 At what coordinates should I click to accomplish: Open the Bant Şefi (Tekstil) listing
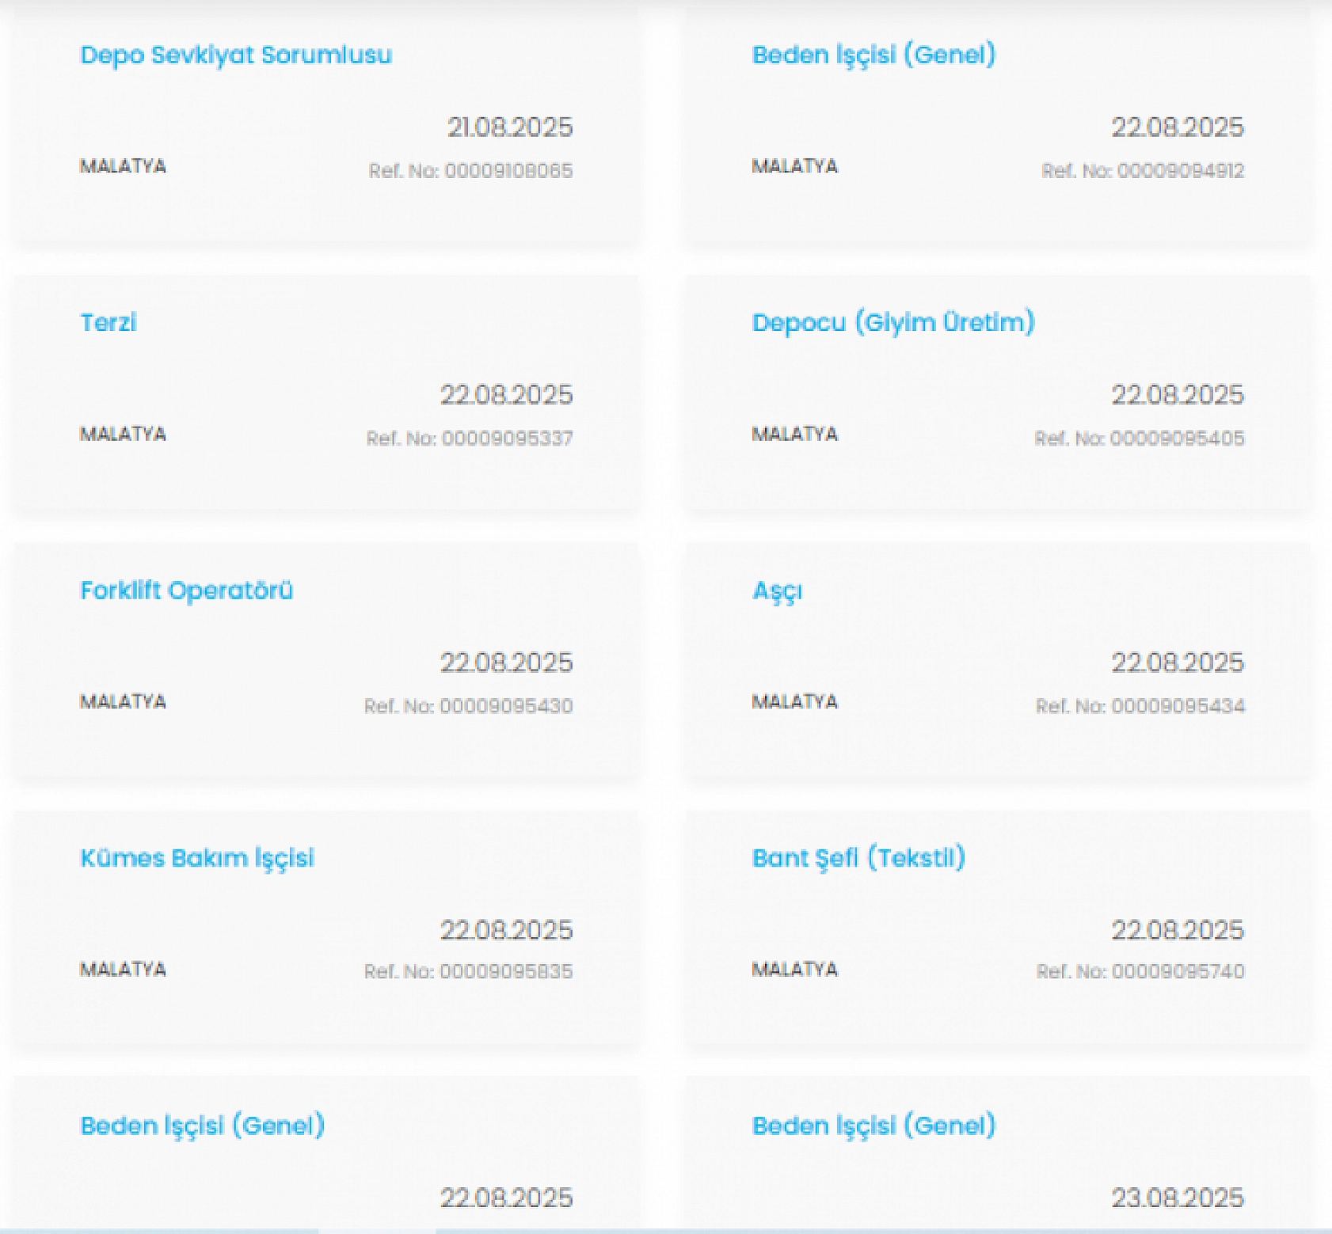(858, 858)
